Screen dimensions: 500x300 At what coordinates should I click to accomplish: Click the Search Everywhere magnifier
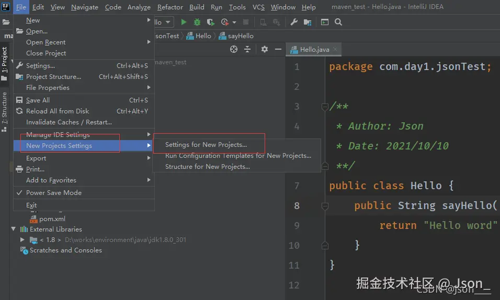tap(338, 22)
